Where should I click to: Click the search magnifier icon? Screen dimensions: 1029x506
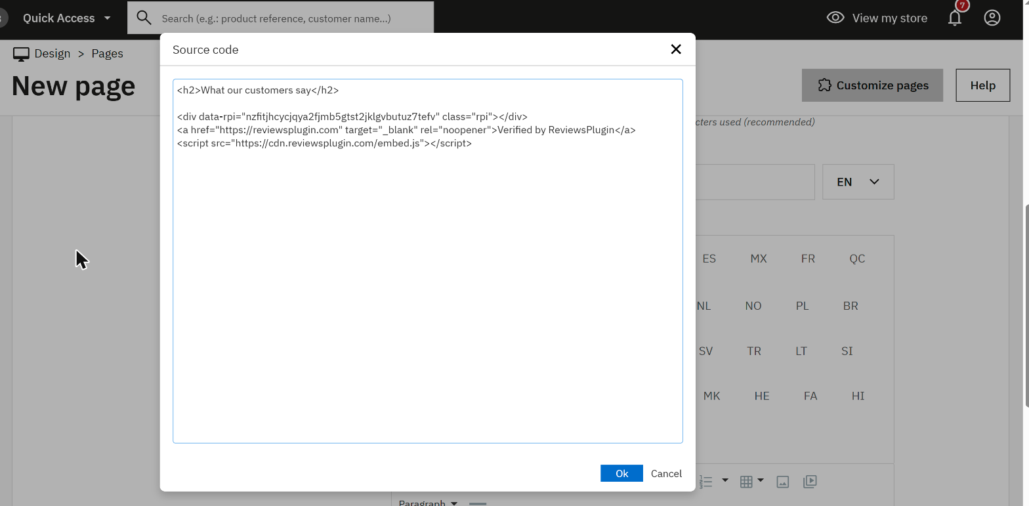pyautogui.click(x=144, y=18)
